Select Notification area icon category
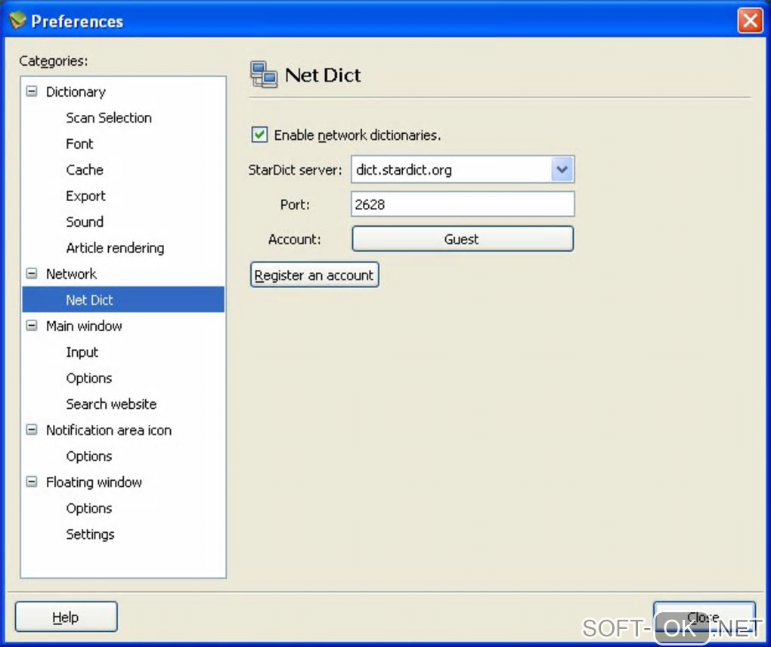 click(x=109, y=430)
